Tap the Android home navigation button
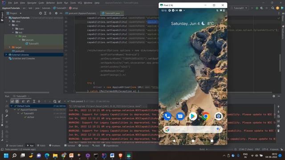 [x=193, y=141]
